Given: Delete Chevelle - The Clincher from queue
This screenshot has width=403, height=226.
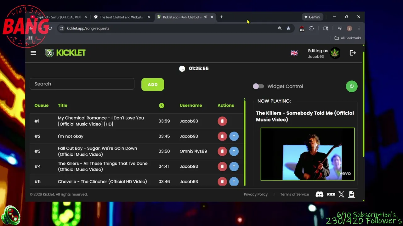Looking at the screenshot, I should (x=222, y=181).
